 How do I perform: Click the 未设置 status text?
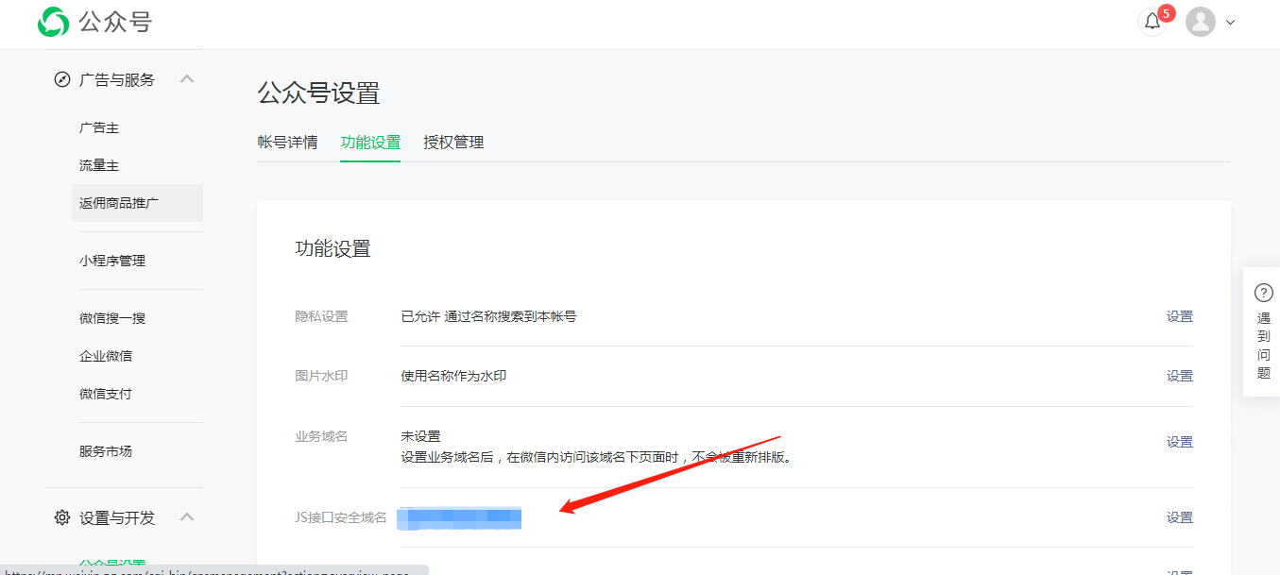tap(420, 436)
